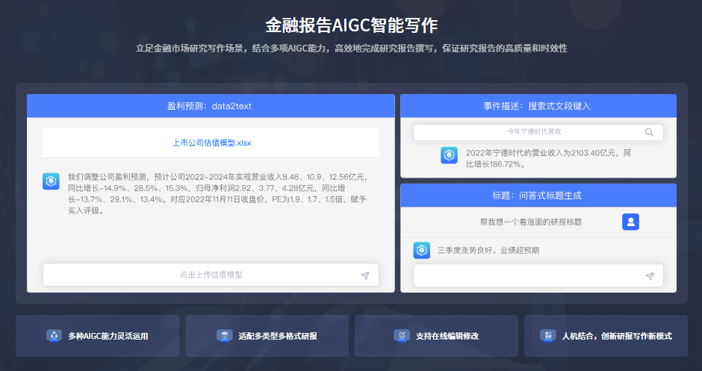The width and height of the screenshot is (702, 371).
Task: Click the 帮我想一个看涨面的研报标题 message text
Action: (x=530, y=222)
